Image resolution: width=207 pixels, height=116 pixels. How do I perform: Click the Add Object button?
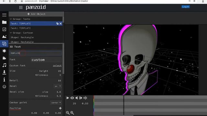[x=36, y=14]
